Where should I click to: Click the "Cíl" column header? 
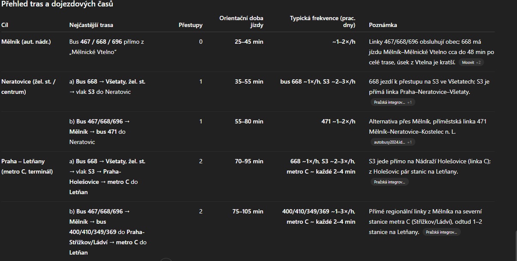tap(5, 25)
